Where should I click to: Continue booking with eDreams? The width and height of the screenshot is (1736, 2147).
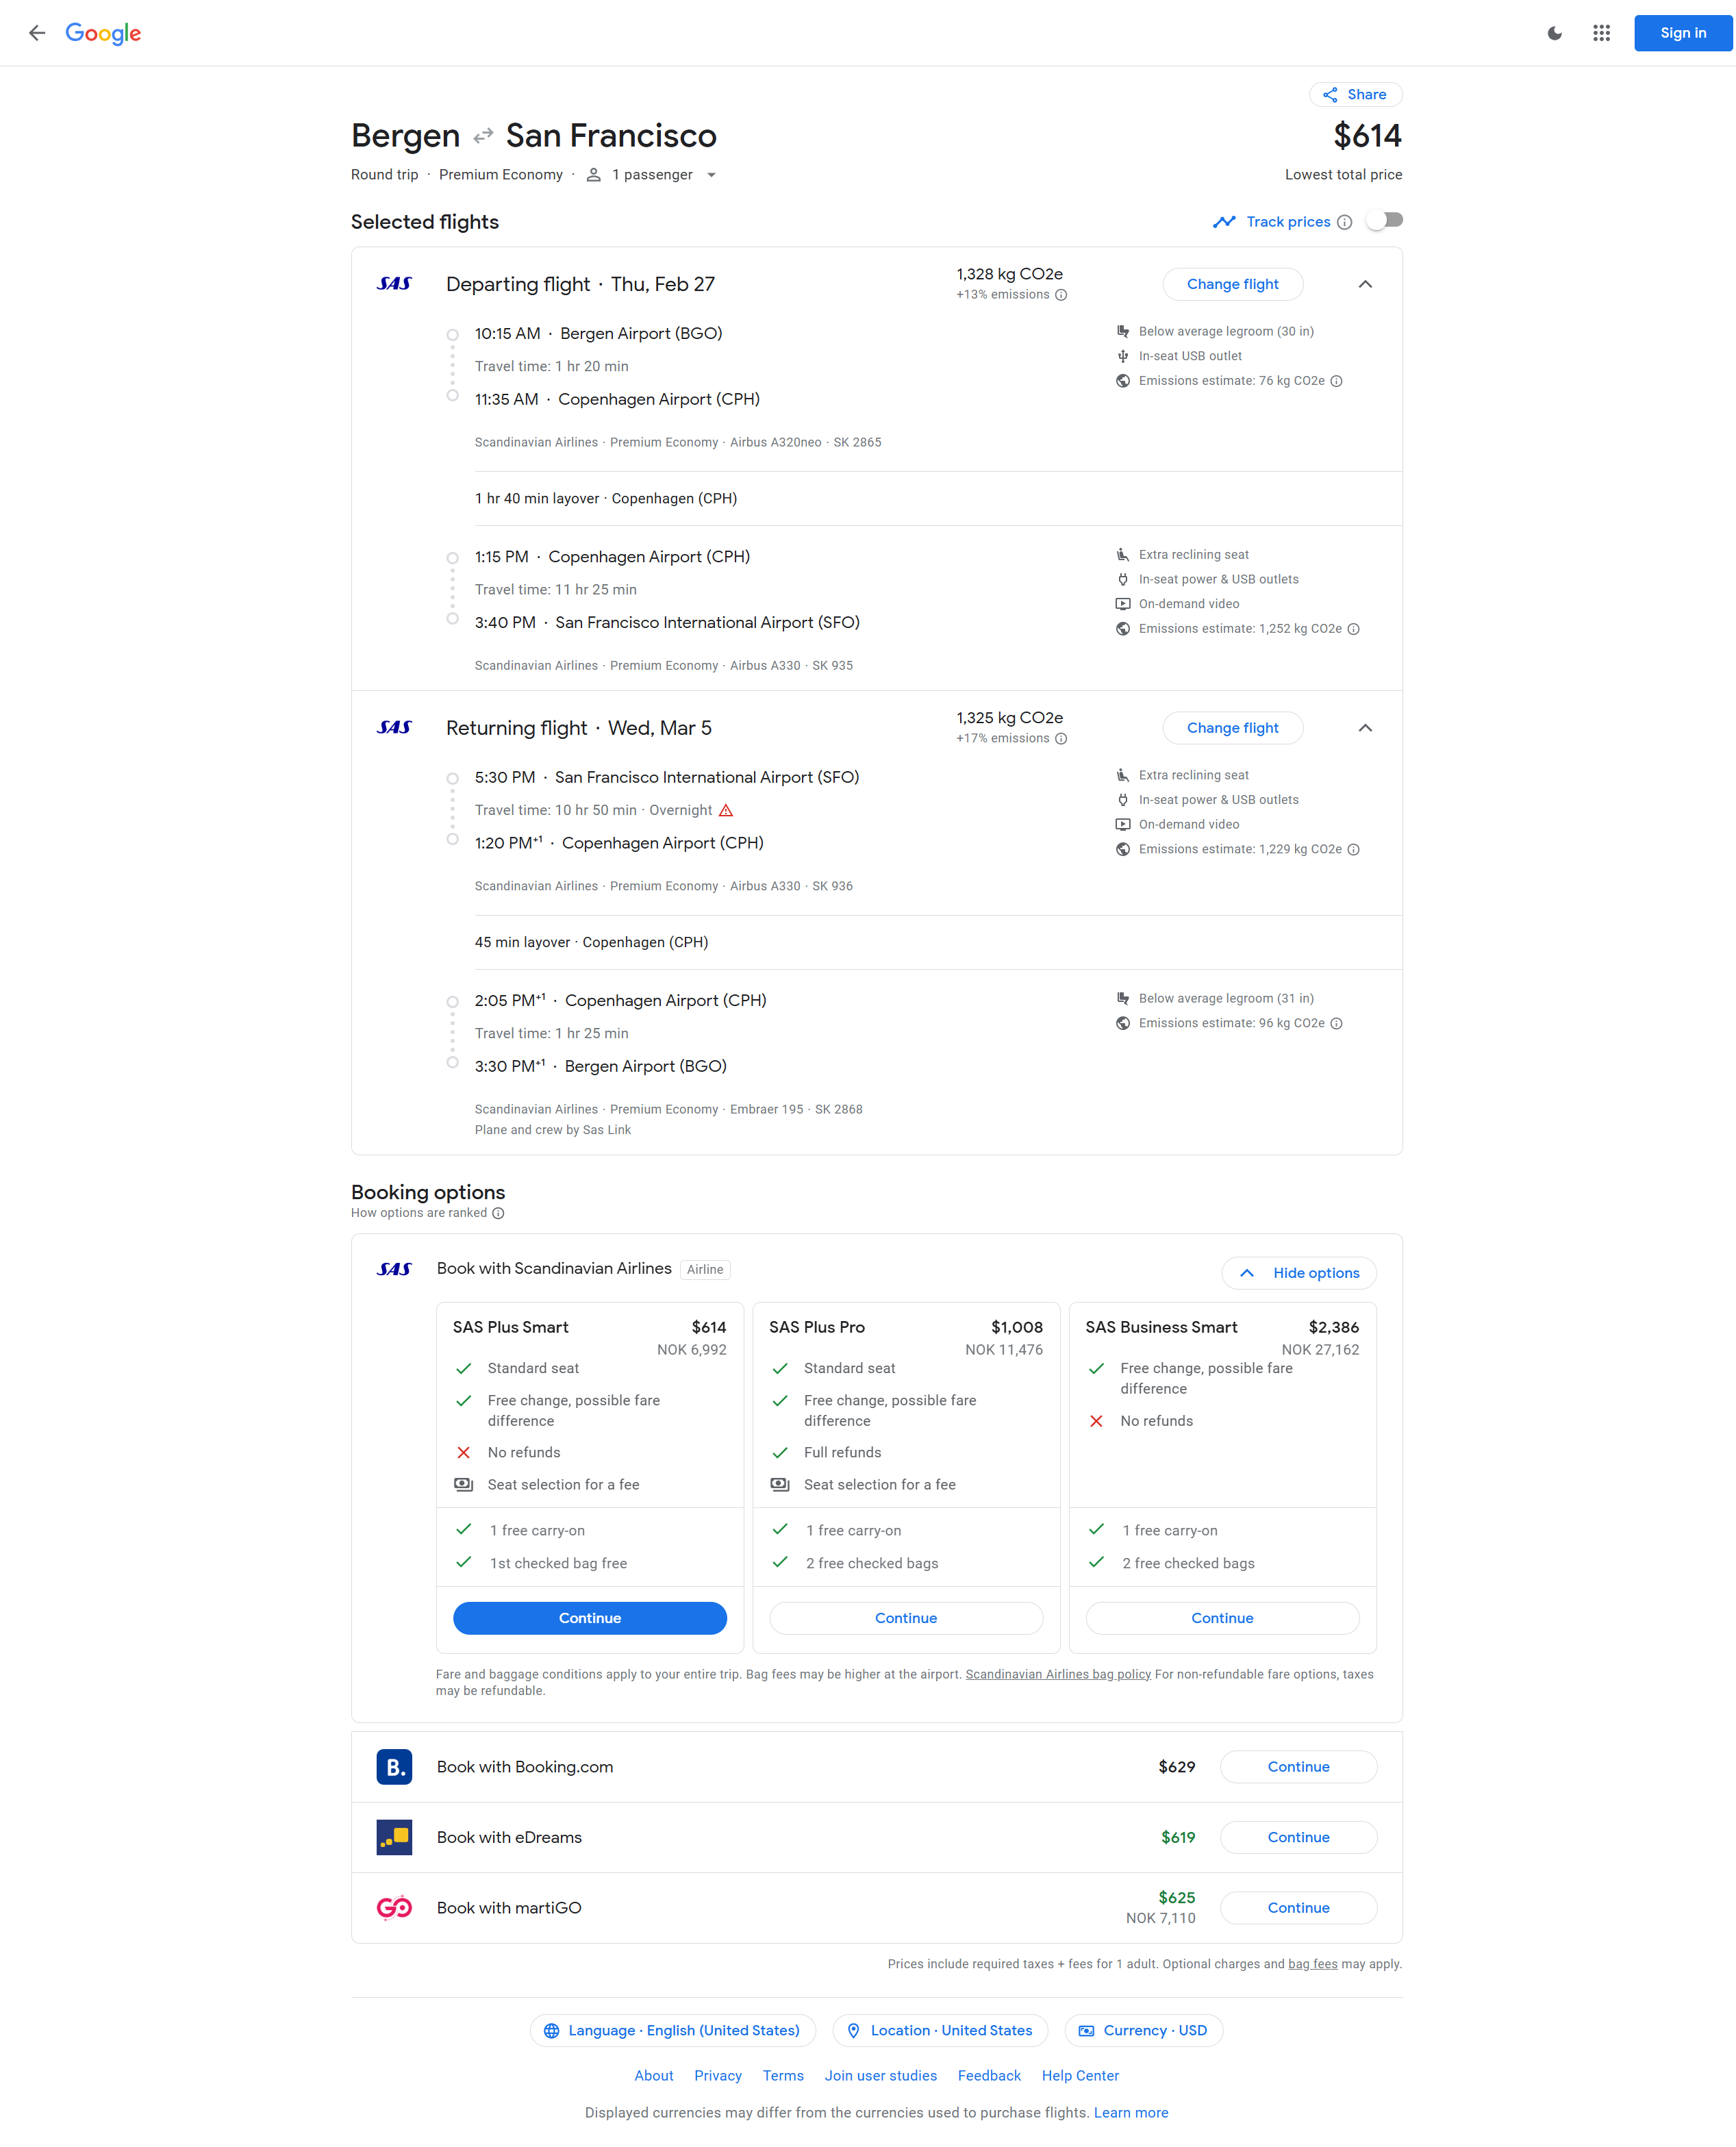coord(1298,1837)
